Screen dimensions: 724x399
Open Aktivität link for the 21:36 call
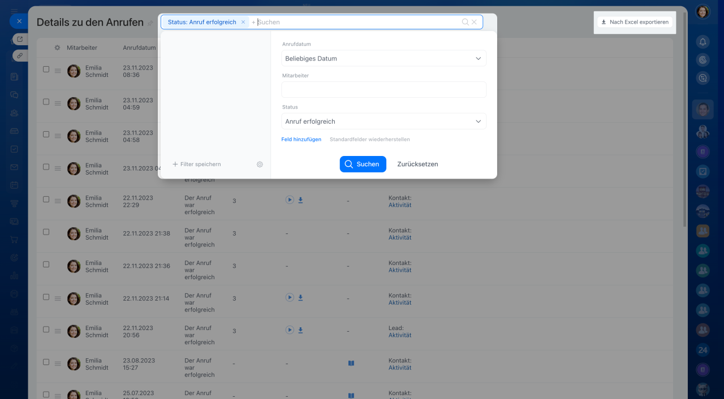[x=400, y=270]
